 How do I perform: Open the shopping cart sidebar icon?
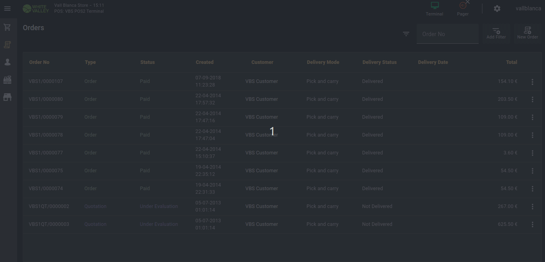(7, 27)
